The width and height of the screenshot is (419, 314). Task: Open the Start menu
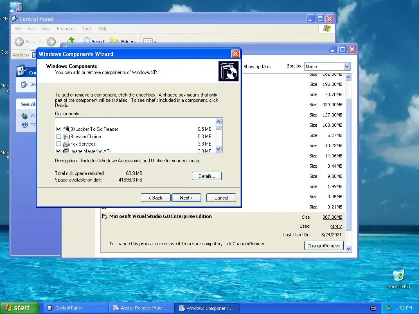coord(19,308)
